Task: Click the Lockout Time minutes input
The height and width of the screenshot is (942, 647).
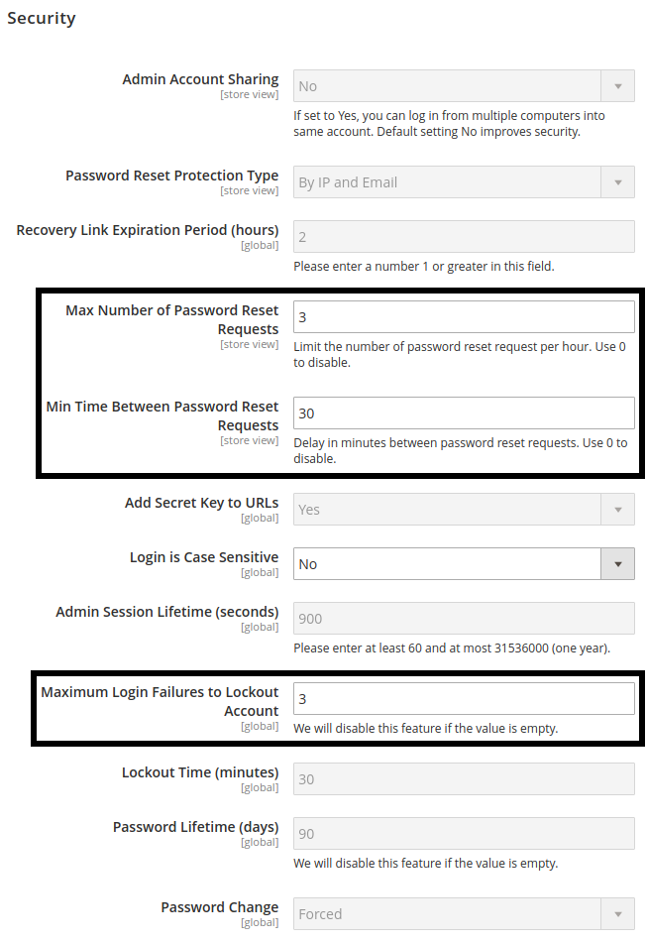Action: coord(464,779)
